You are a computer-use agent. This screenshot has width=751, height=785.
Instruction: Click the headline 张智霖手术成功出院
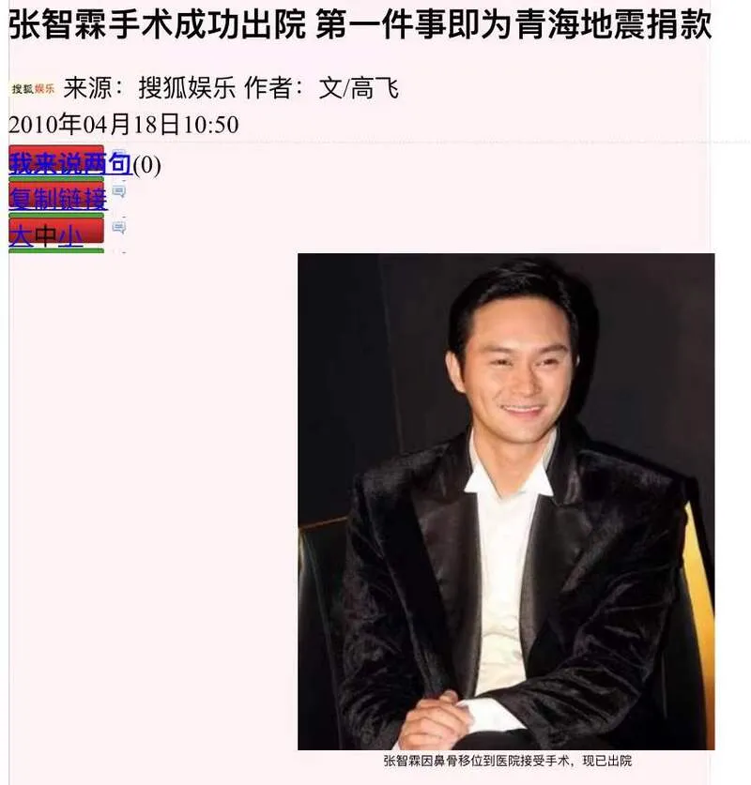coord(158,24)
